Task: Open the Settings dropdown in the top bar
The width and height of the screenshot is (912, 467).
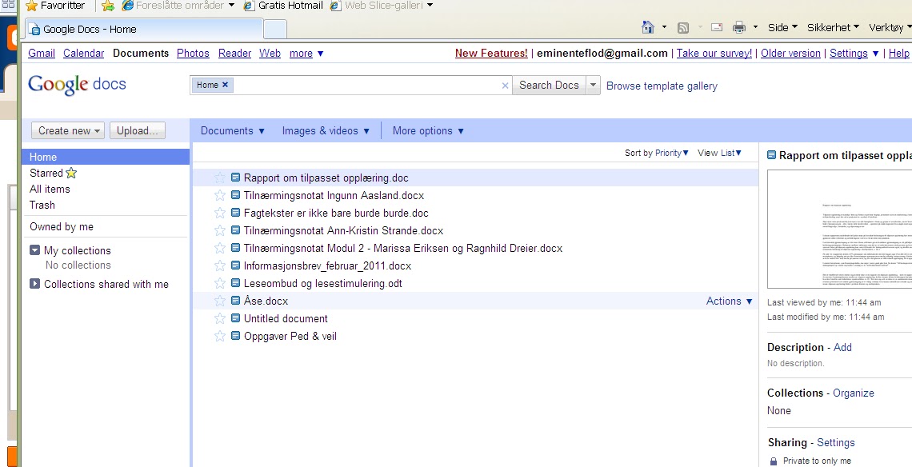Action: coord(854,54)
